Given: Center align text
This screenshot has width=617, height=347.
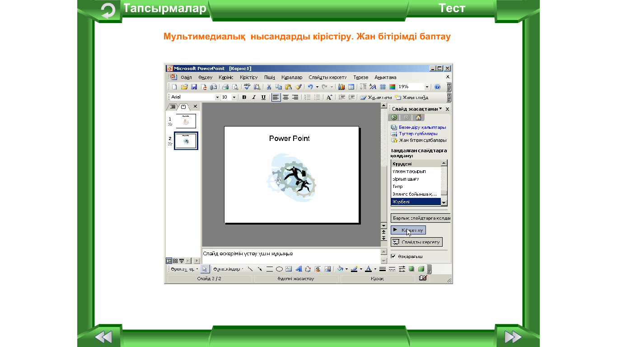Looking at the screenshot, I should coord(285,97).
